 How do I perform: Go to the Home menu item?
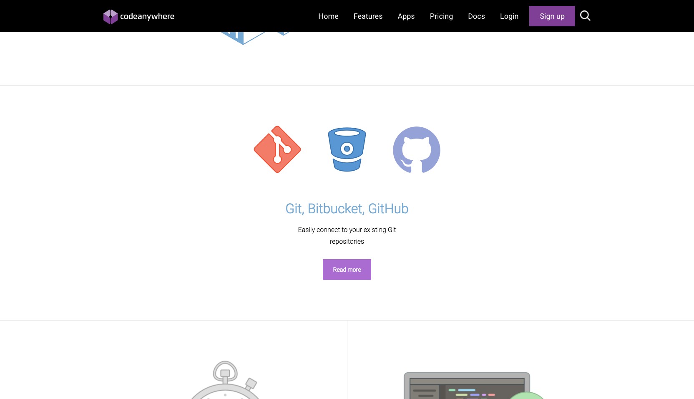click(x=328, y=16)
